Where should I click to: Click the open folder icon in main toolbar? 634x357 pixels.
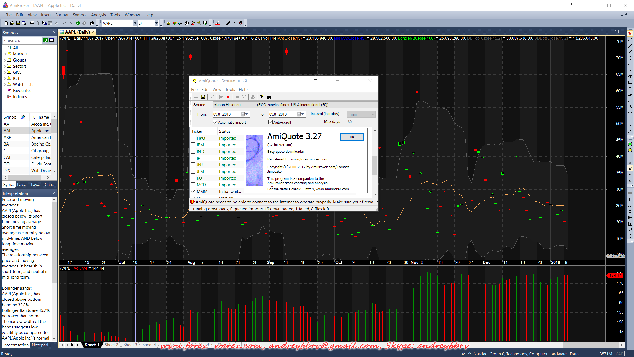(12, 23)
